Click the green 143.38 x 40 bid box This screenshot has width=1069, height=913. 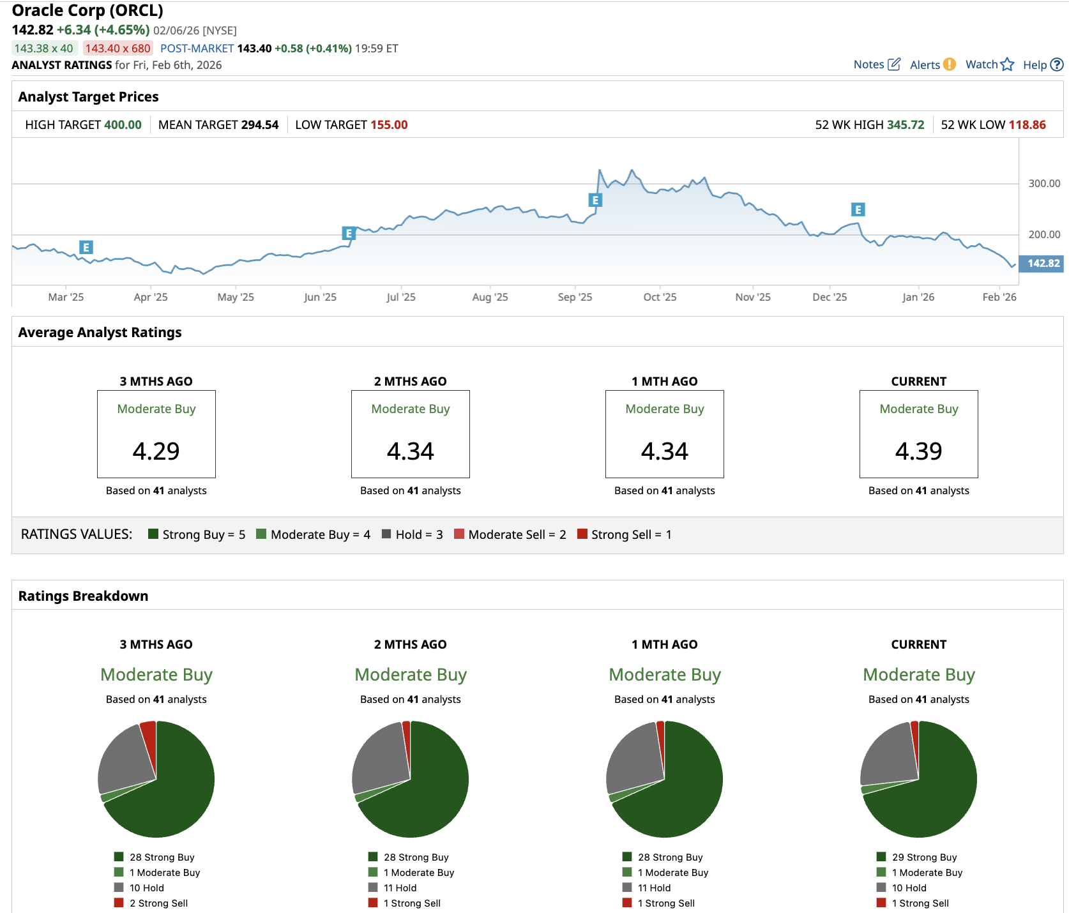(44, 49)
